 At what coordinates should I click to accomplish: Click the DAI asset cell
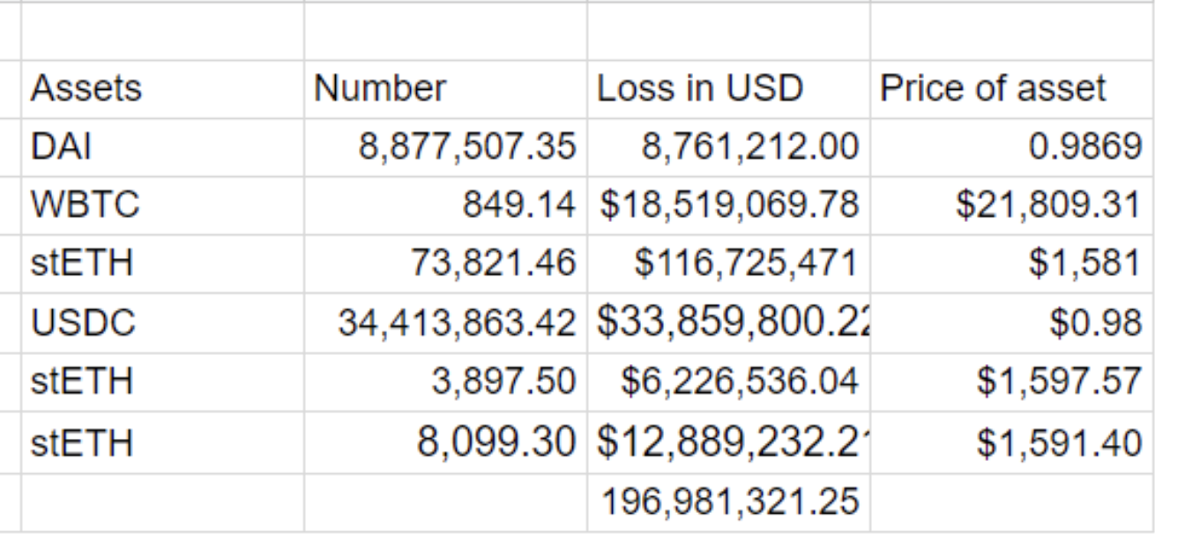(x=162, y=147)
